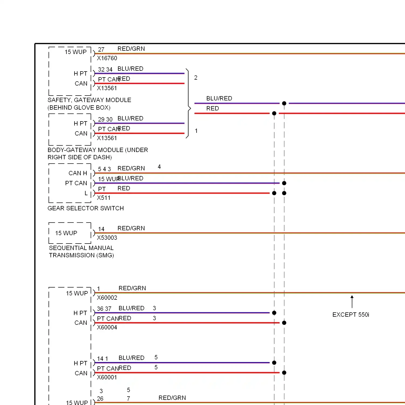This screenshot has width=405, height=405.
Task: Click the 36 37 pin numbers
Action: pos(104,309)
